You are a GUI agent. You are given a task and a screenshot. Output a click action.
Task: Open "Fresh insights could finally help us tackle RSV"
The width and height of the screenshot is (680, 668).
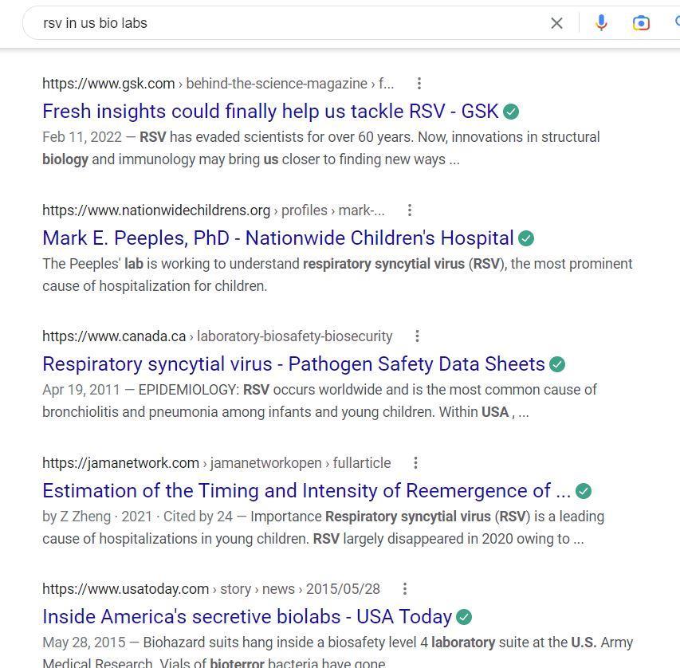270,112
